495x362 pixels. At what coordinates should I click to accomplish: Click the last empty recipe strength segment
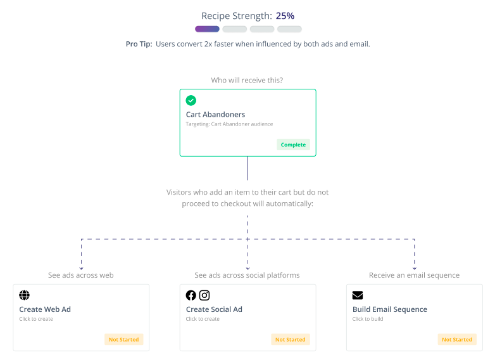[289, 29]
